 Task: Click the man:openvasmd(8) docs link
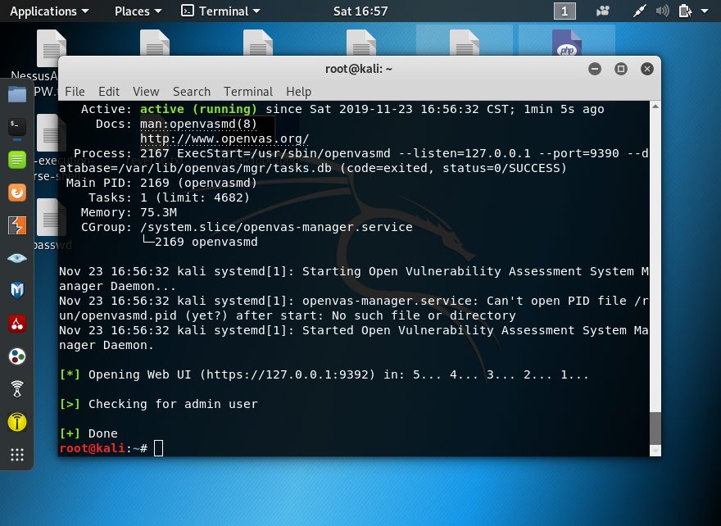198,124
